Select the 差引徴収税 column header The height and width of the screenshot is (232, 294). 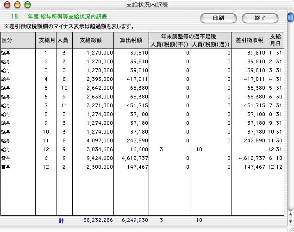(249, 40)
